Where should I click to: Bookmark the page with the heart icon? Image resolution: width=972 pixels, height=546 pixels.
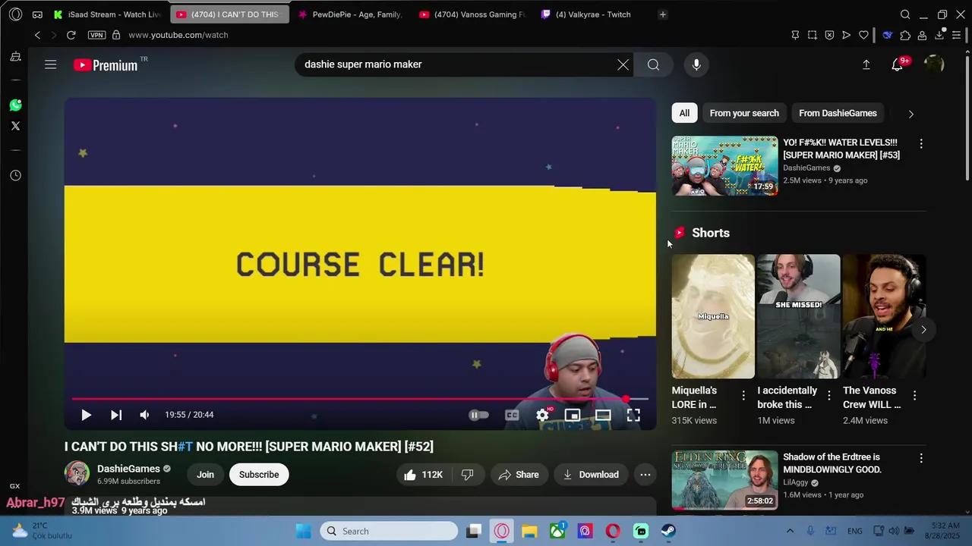pos(863,35)
